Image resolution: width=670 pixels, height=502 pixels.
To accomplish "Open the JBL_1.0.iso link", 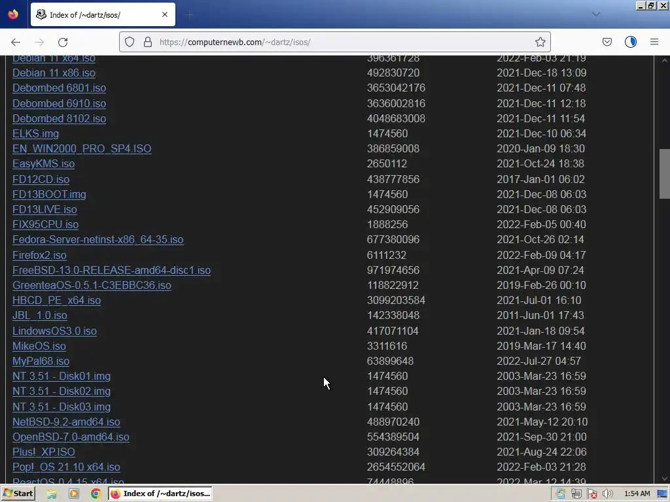I will click(x=40, y=315).
